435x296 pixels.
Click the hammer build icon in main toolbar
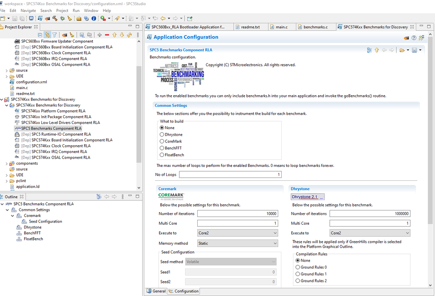[x=55, y=19]
